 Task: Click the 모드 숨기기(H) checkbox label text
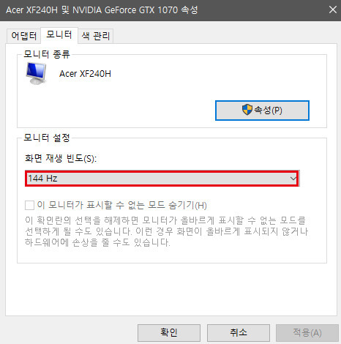[121, 205]
